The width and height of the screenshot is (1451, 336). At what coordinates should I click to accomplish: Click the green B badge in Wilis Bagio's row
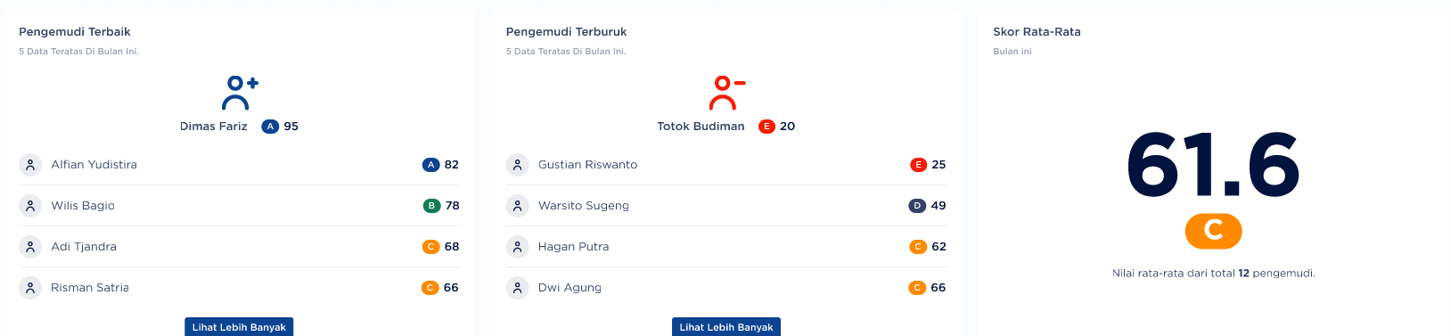pos(431,206)
